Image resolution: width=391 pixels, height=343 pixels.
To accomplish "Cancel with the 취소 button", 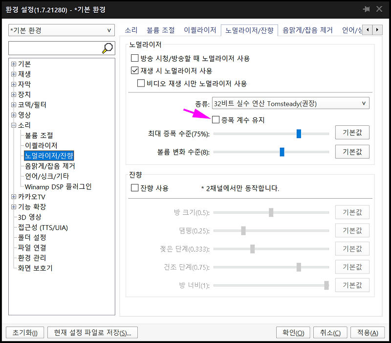I will 330,333.
